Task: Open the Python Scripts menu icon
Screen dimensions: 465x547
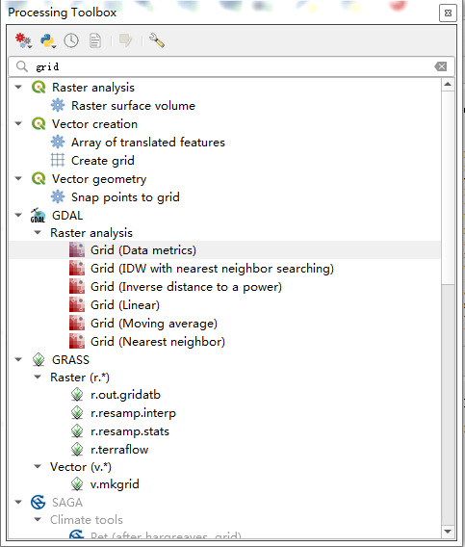Action: tap(48, 40)
